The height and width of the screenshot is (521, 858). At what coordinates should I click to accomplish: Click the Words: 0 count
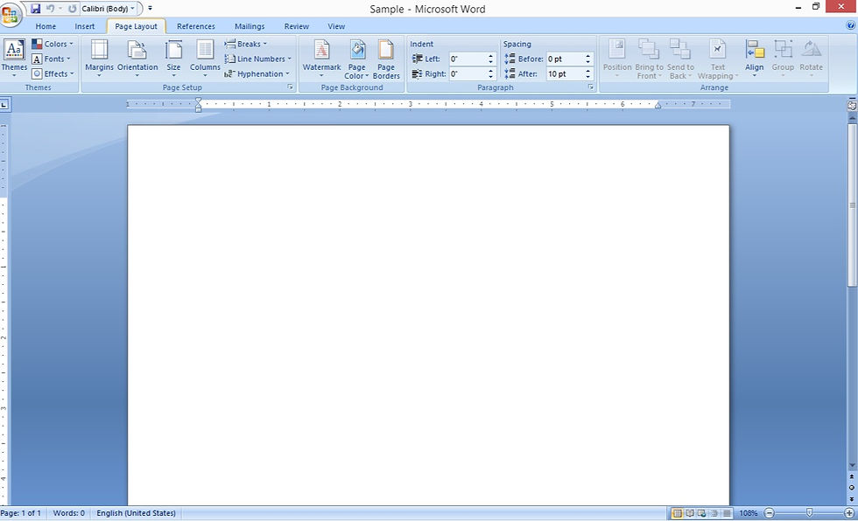point(69,513)
